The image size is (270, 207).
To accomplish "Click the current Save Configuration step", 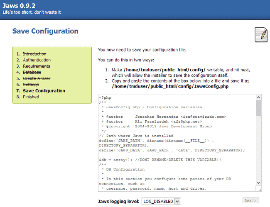I will point(44,91).
